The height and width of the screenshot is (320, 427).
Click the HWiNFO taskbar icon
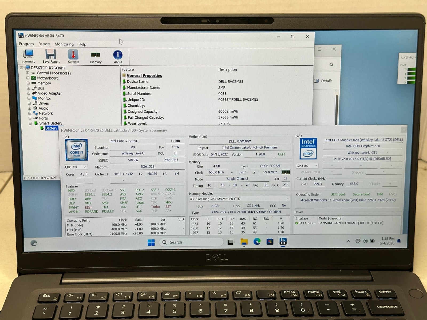[x=283, y=242]
